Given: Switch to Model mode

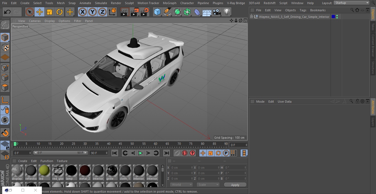Looking at the screenshot, I should [x=5, y=37].
